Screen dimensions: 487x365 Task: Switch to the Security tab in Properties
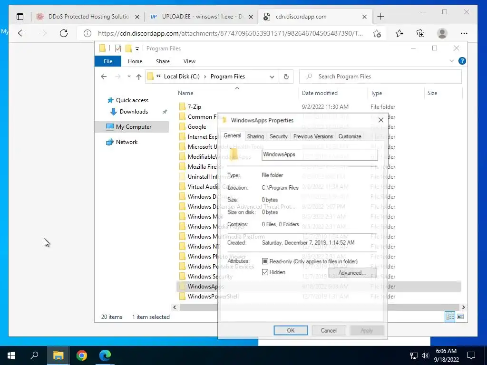(279, 136)
